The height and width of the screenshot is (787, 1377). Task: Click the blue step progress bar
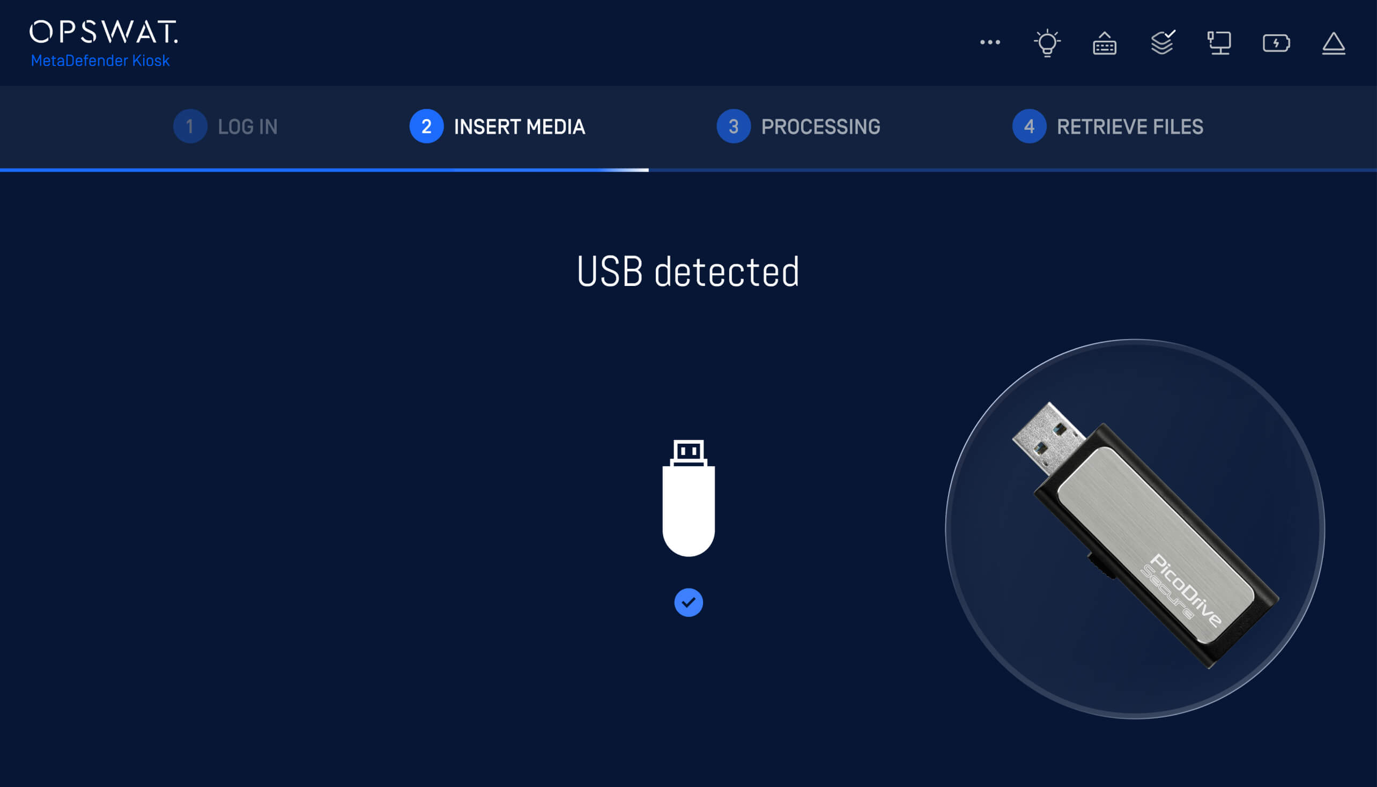click(324, 170)
